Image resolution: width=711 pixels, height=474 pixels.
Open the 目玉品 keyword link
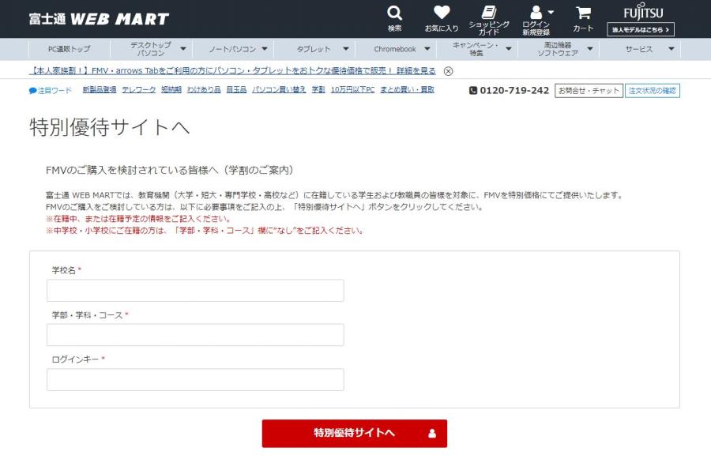(x=236, y=90)
